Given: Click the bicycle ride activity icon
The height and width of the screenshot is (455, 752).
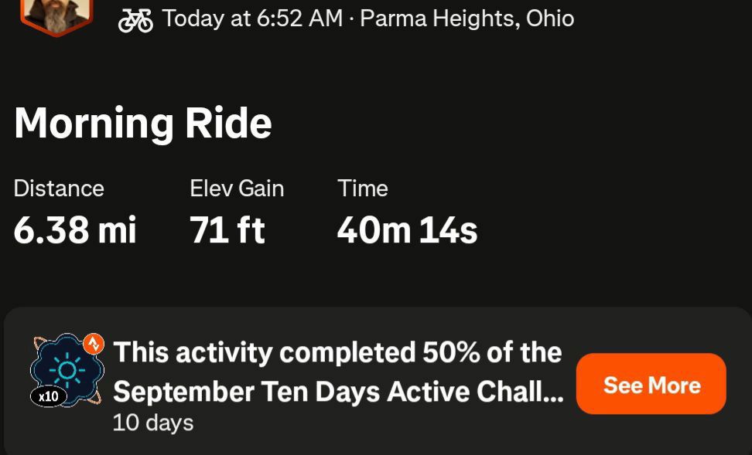Looking at the screenshot, I should coord(135,20).
